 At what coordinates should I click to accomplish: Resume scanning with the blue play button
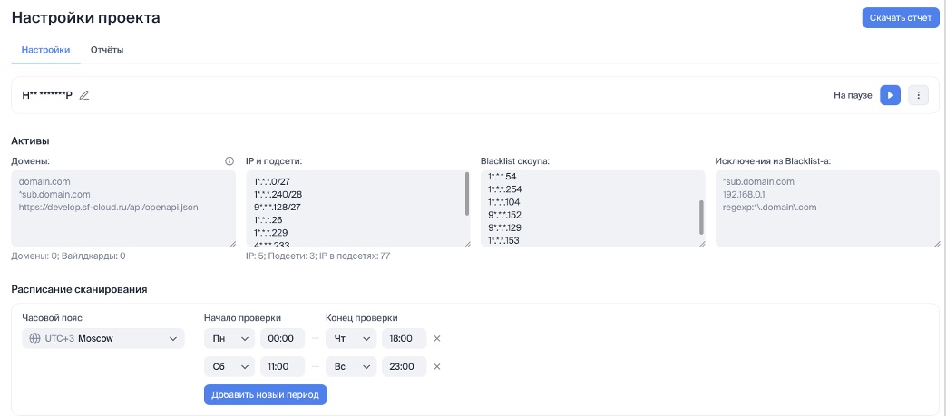[890, 95]
